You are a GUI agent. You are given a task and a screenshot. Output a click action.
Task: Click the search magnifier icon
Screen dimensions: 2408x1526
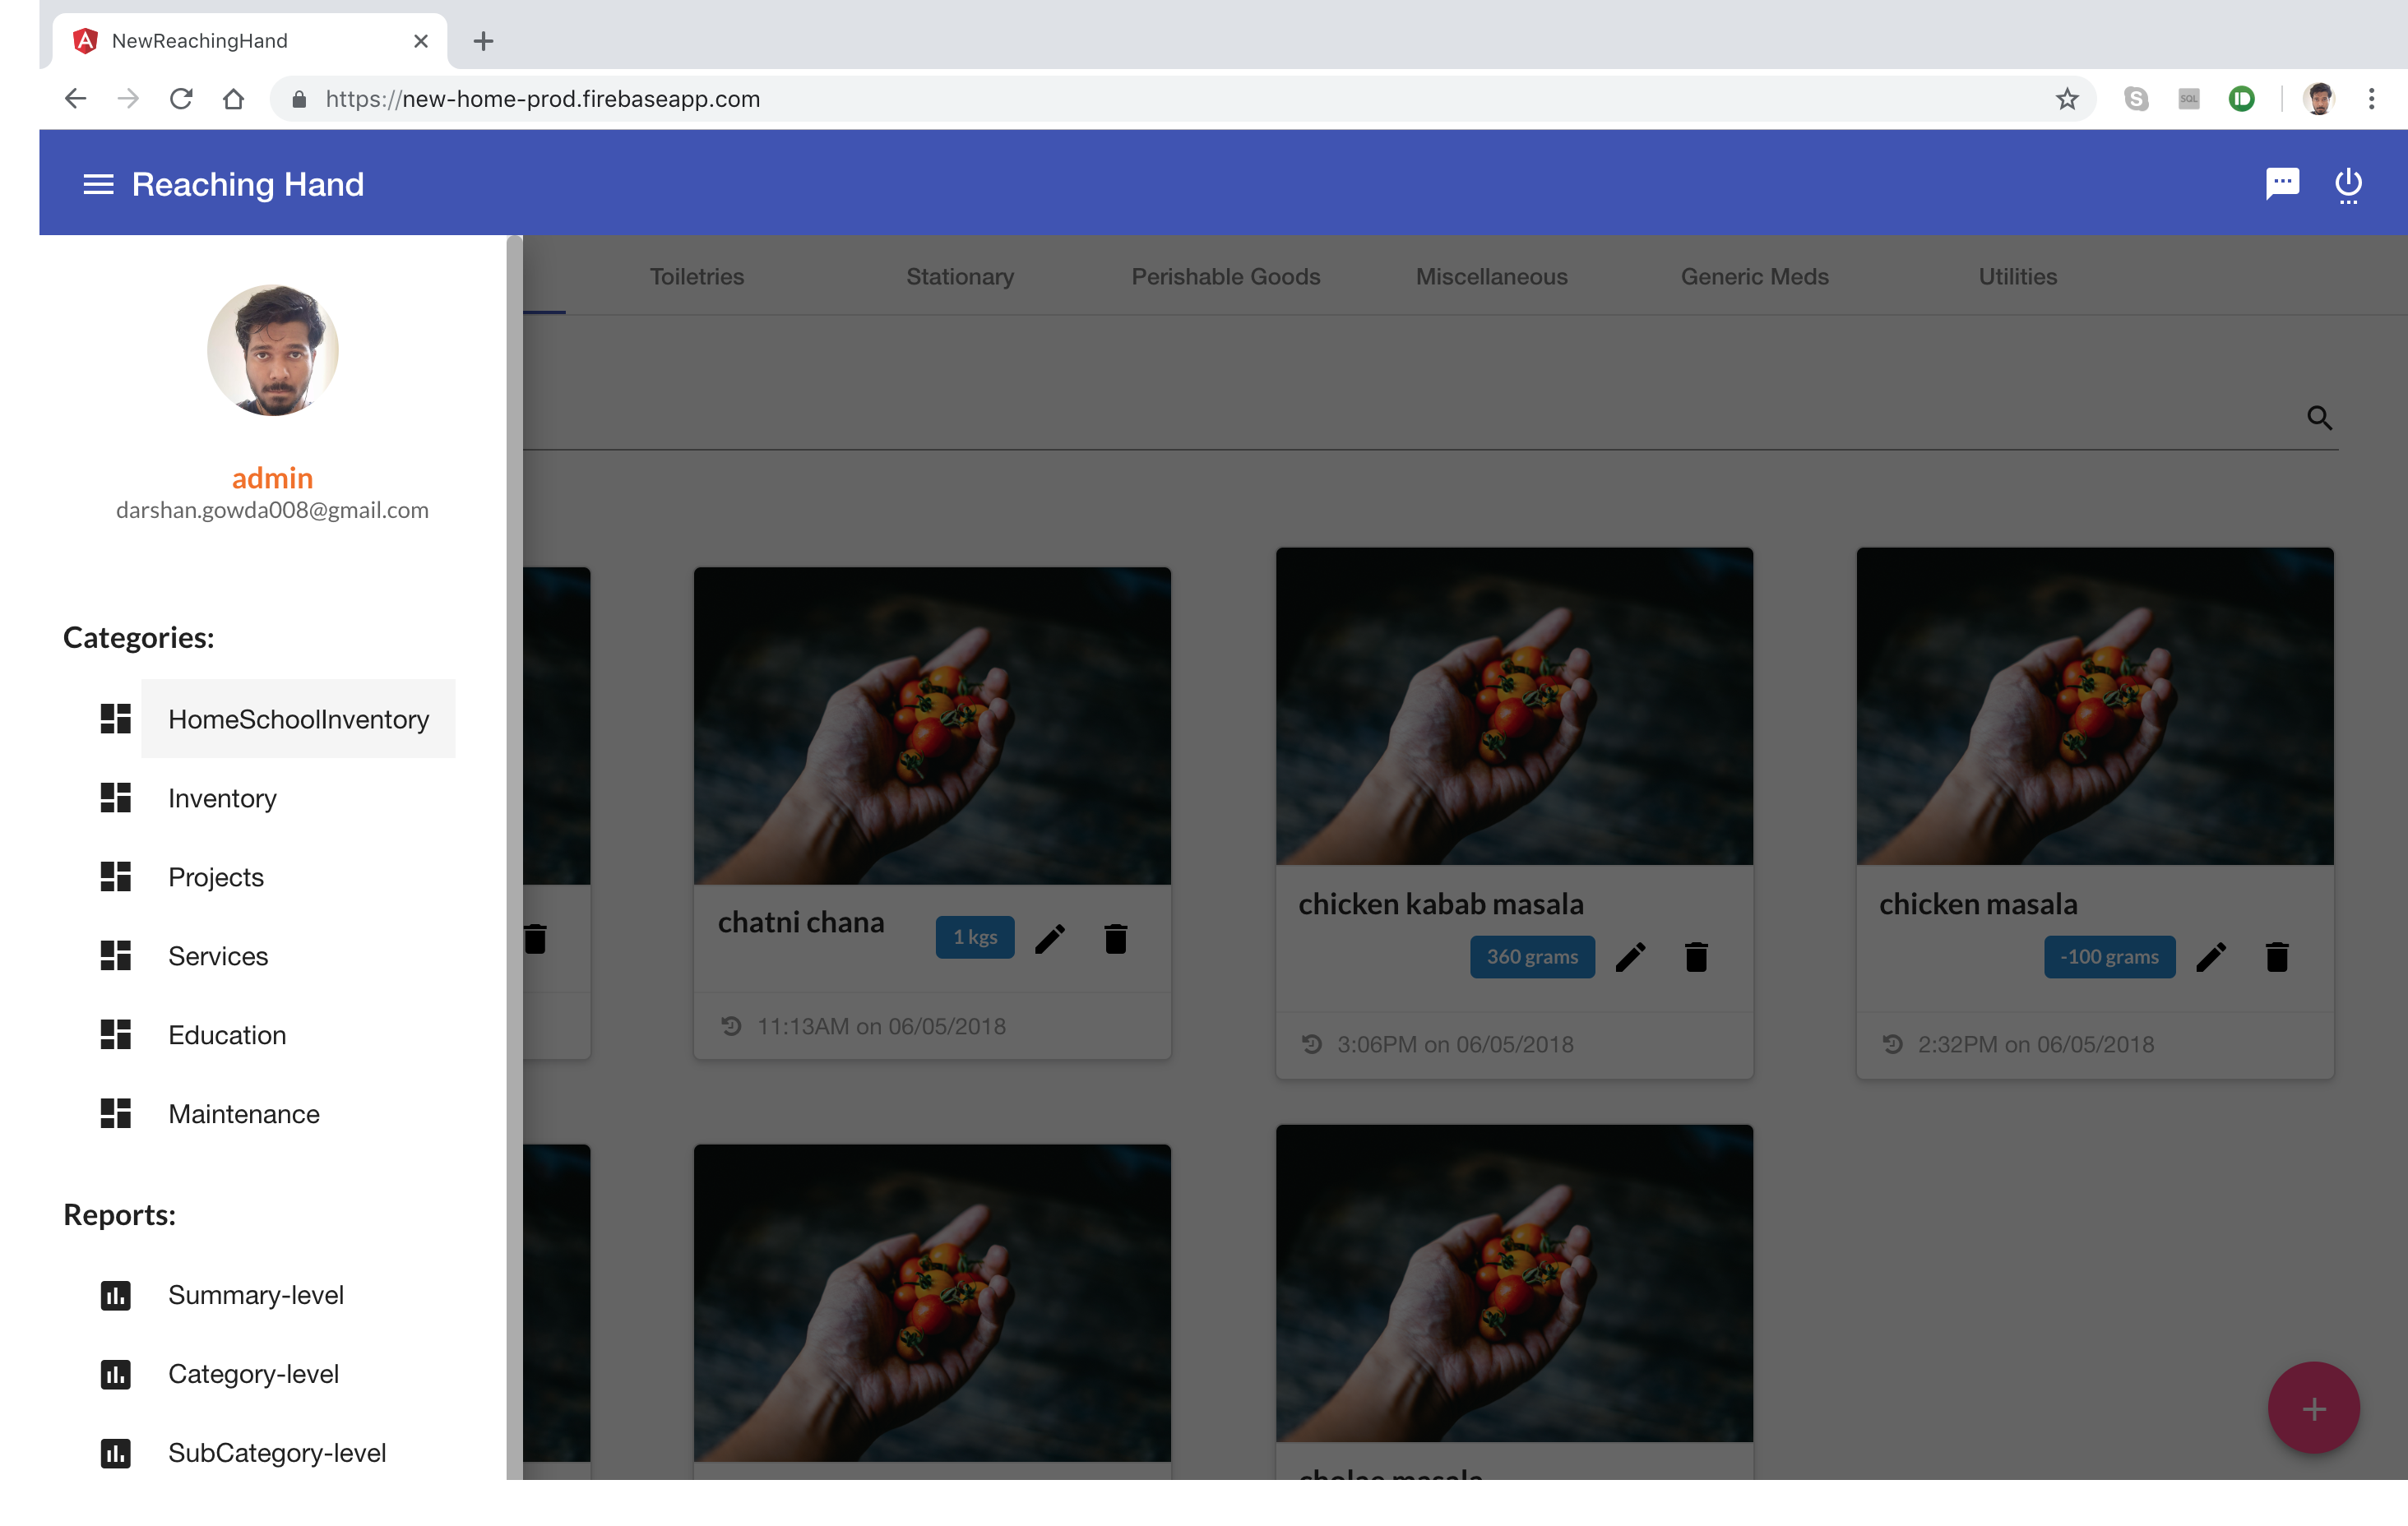(2319, 418)
